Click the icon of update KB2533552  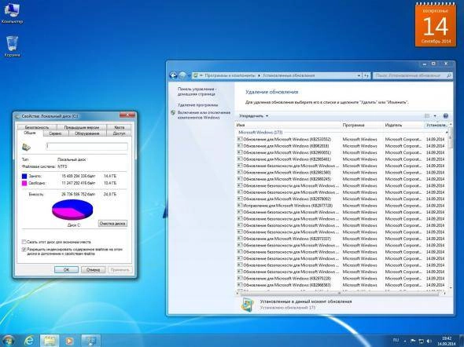point(240,139)
